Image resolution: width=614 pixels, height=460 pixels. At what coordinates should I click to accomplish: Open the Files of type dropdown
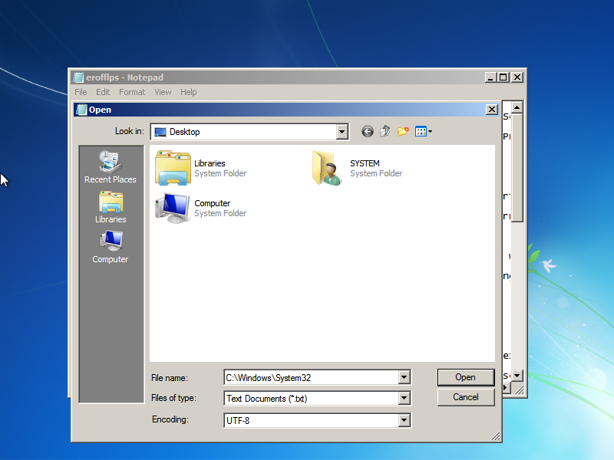coord(404,398)
